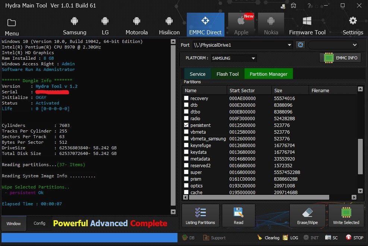The height and width of the screenshot is (246, 368).
Task: Click the refresh port icon
Action: click(x=301, y=45)
